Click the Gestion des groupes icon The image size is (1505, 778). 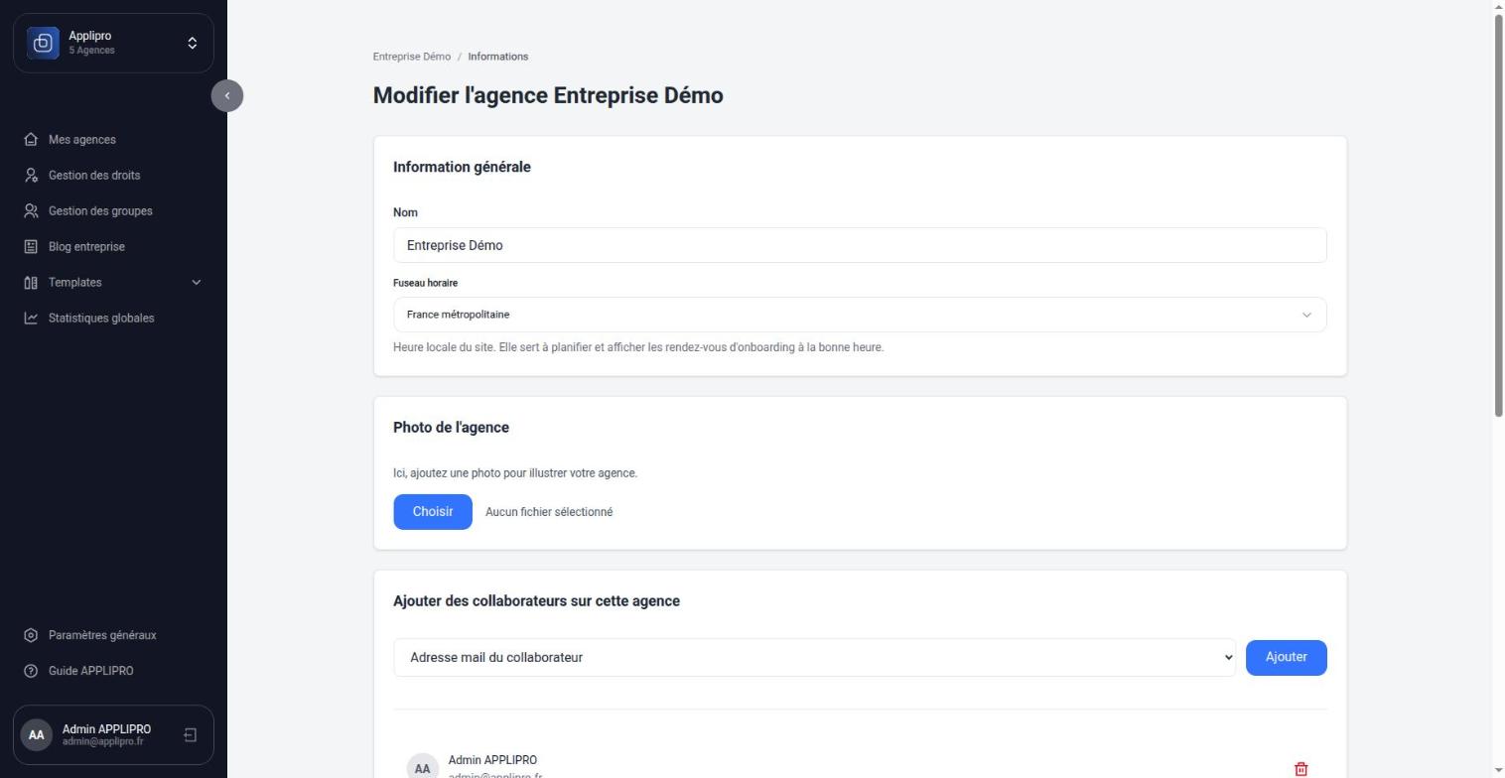(x=31, y=211)
